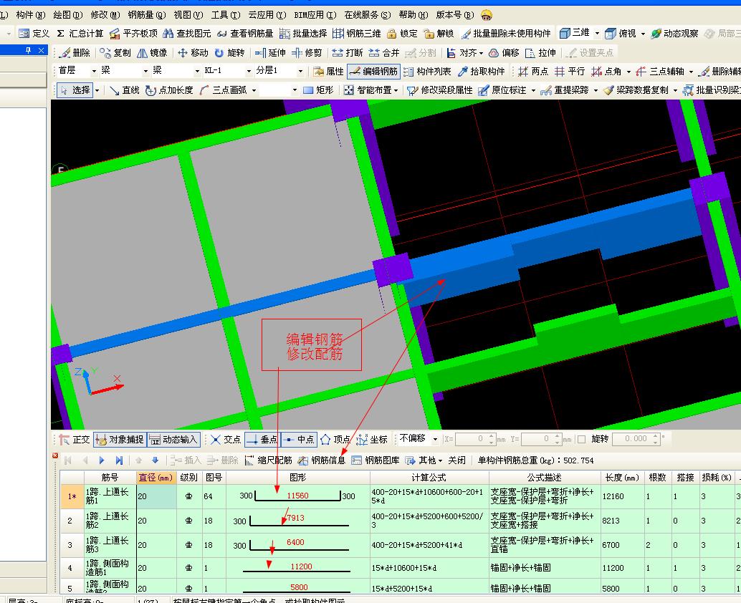Select the 修剪 trim tool
Viewport: 741px width, 603px height.
(307, 53)
